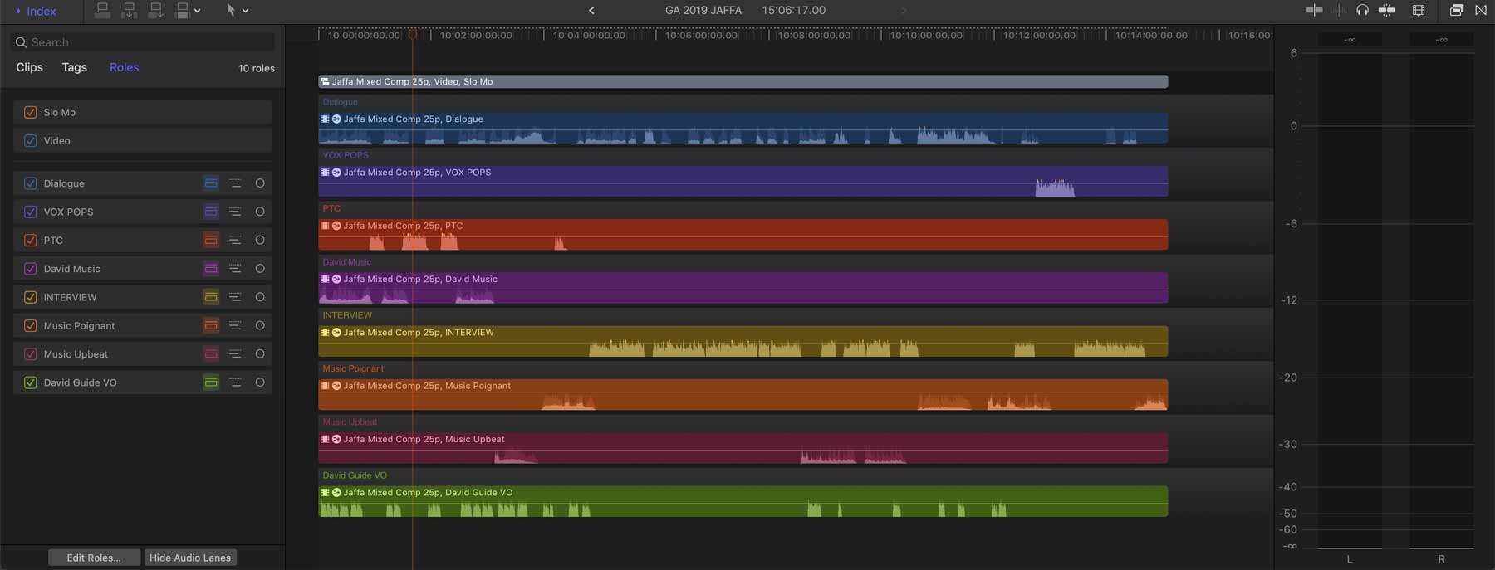Open the effects browser icon
1495x570 pixels.
(x=1456, y=10)
